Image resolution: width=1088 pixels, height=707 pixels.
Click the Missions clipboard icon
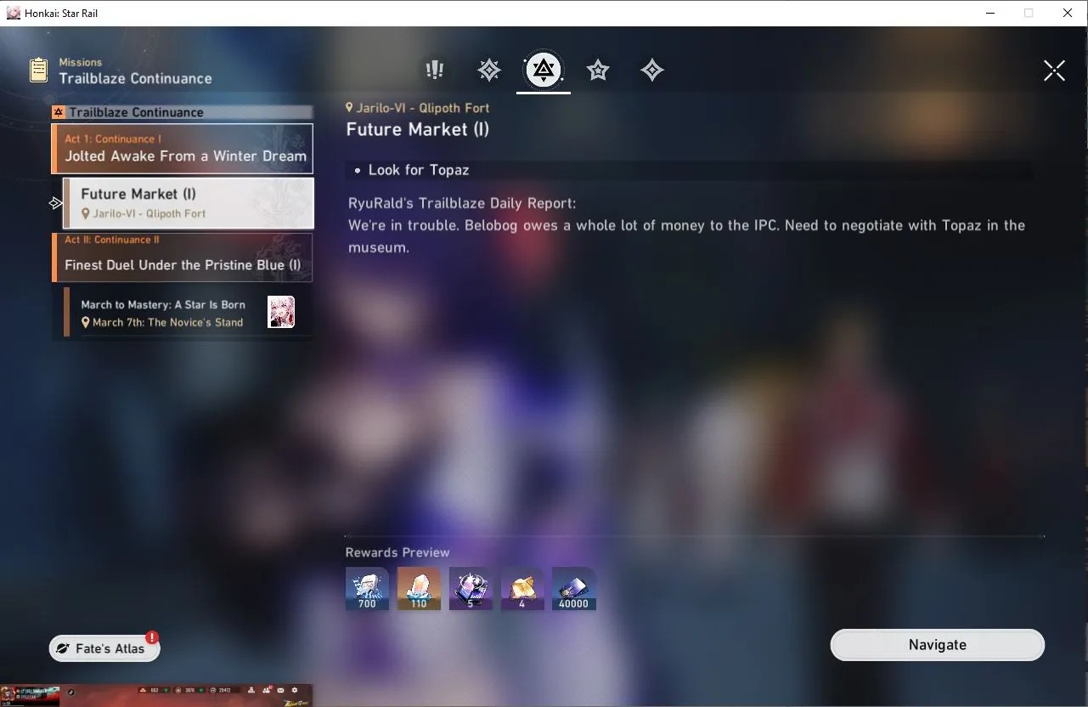point(38,71)
